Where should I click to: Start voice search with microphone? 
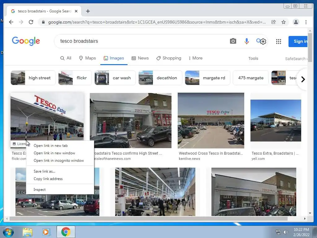click(x=247, y=41)
